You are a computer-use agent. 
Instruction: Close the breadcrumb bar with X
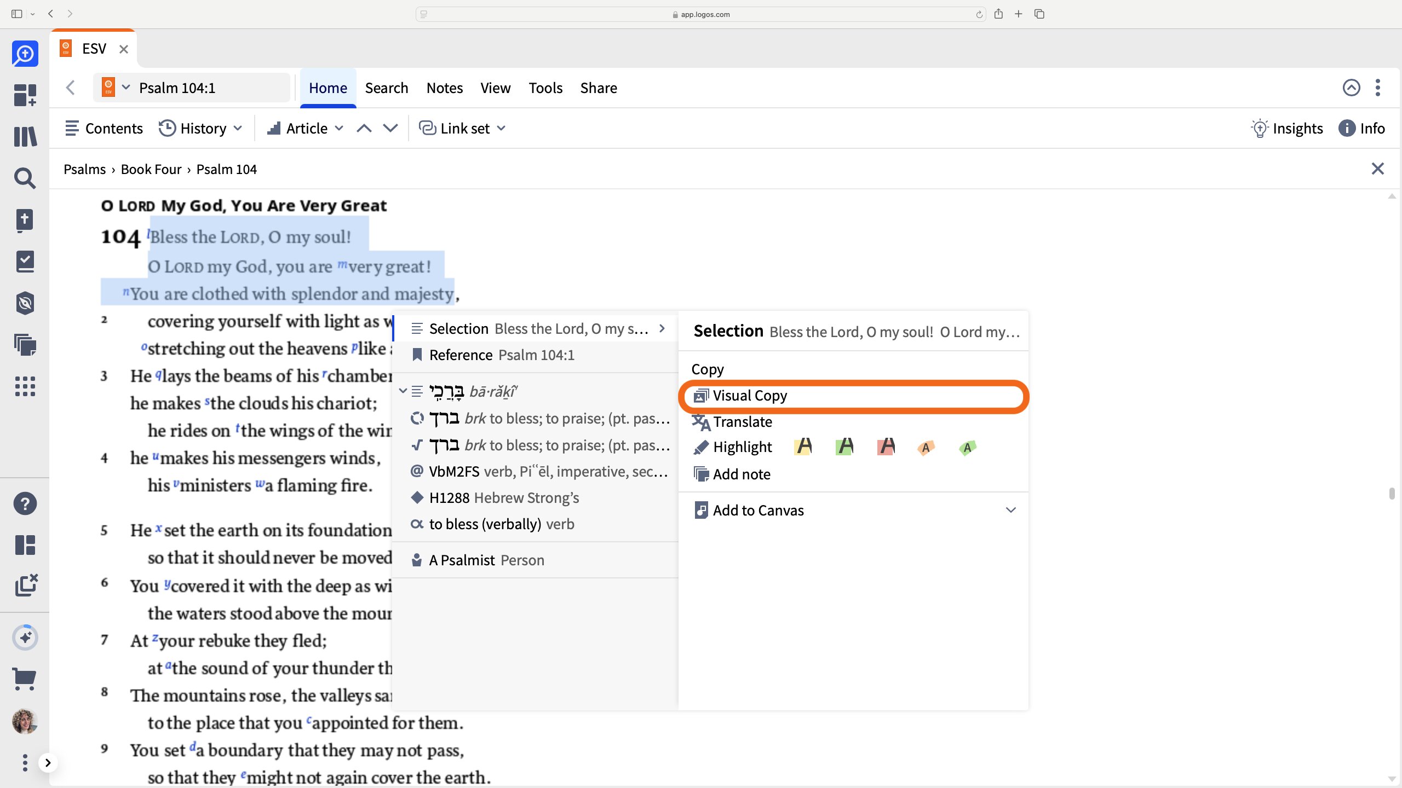coord(1378,169)
